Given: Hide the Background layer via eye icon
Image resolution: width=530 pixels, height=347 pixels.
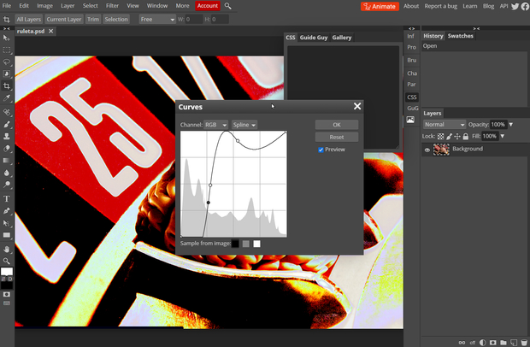Looking at the screenshot, I should (x=427, y=150).
